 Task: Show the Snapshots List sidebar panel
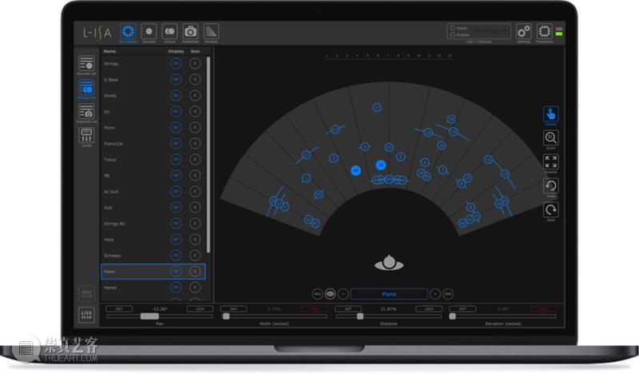pyautogui.click(x=86, y=112)
